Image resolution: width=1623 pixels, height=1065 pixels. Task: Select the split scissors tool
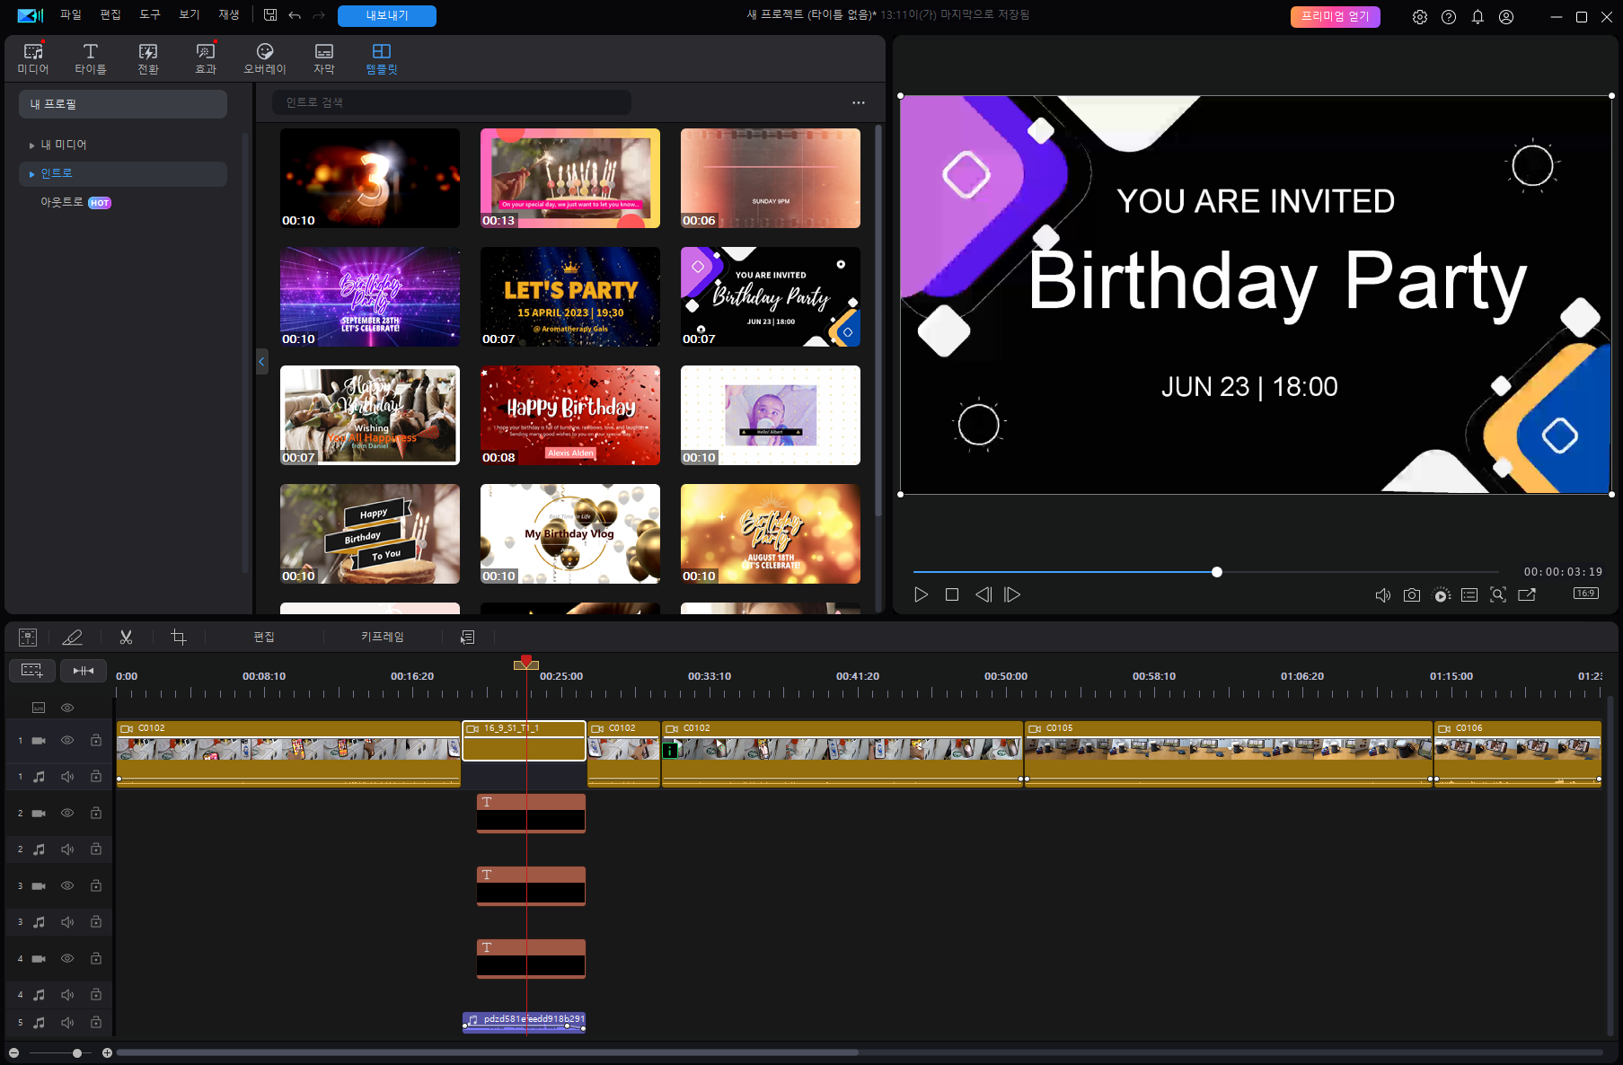click(x=126, y=637)
